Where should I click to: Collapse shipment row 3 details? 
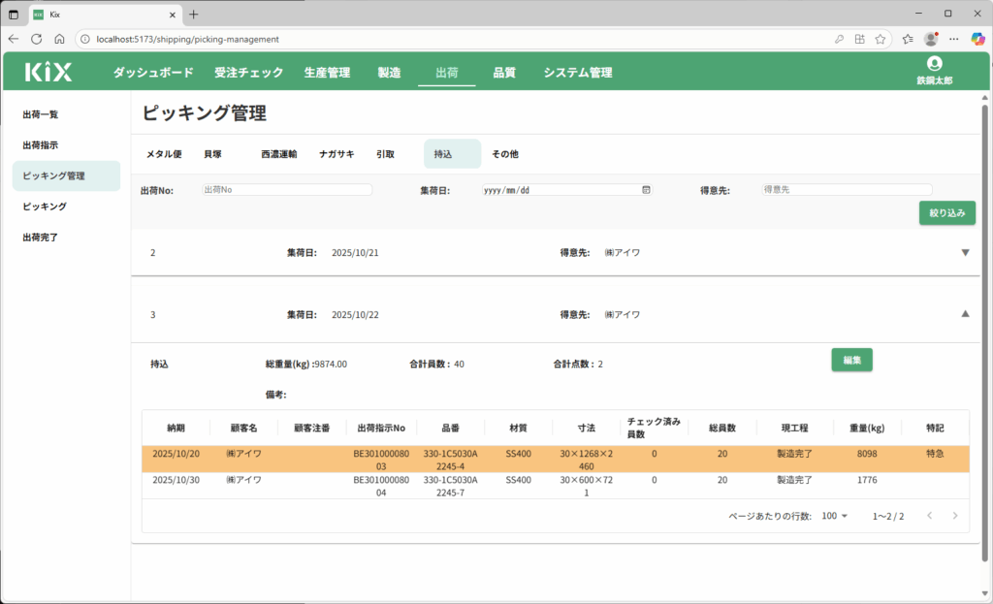pos(964,314)
